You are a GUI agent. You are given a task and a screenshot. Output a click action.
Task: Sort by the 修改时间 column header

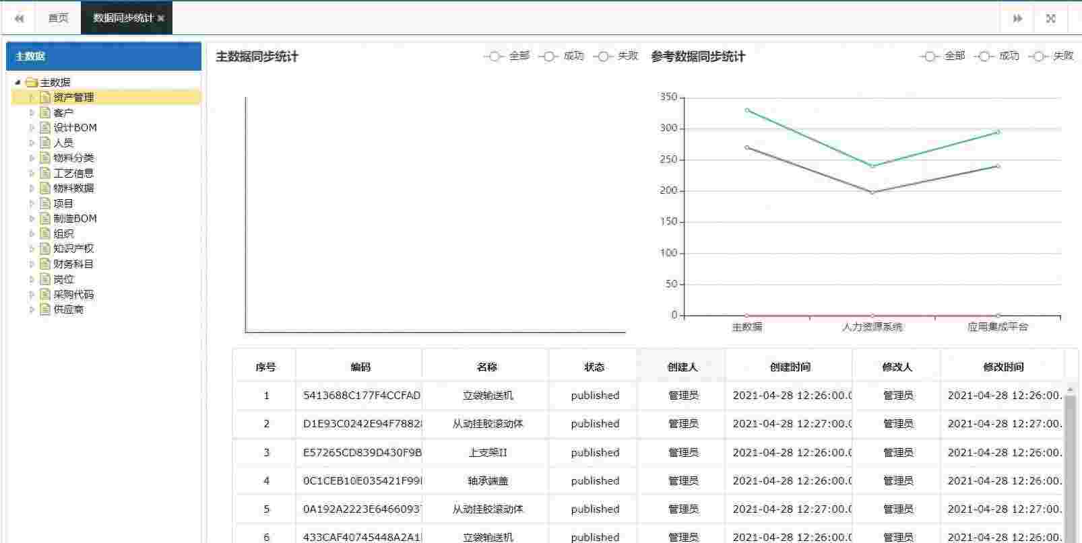tap(1003, 367)
